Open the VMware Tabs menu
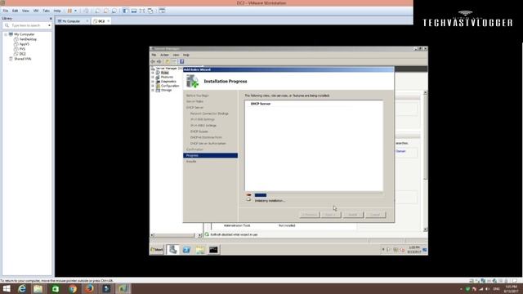 pos(46,11)
